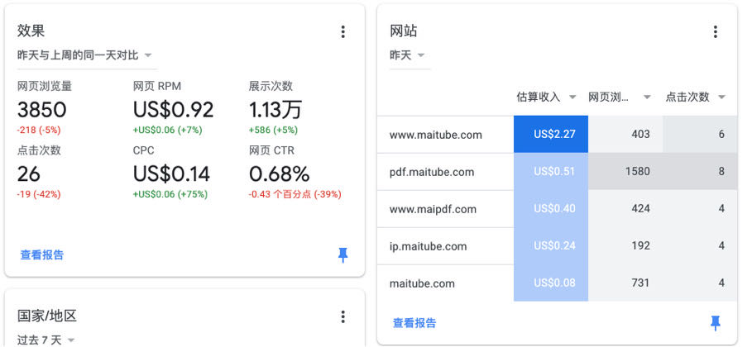
Task: Click the US$0.51 revenue cell
Action: (551, 172)
